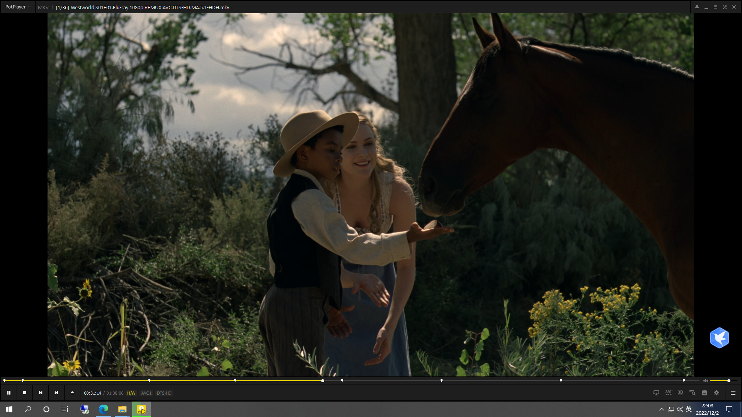
Task: Open the control panel gear icon
Action: tap(716, 393)
